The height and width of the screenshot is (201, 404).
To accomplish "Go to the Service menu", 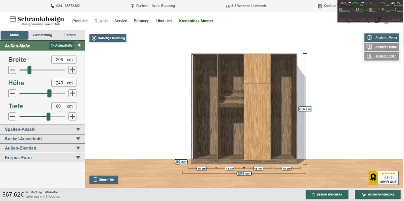I will tap(121, 21).
